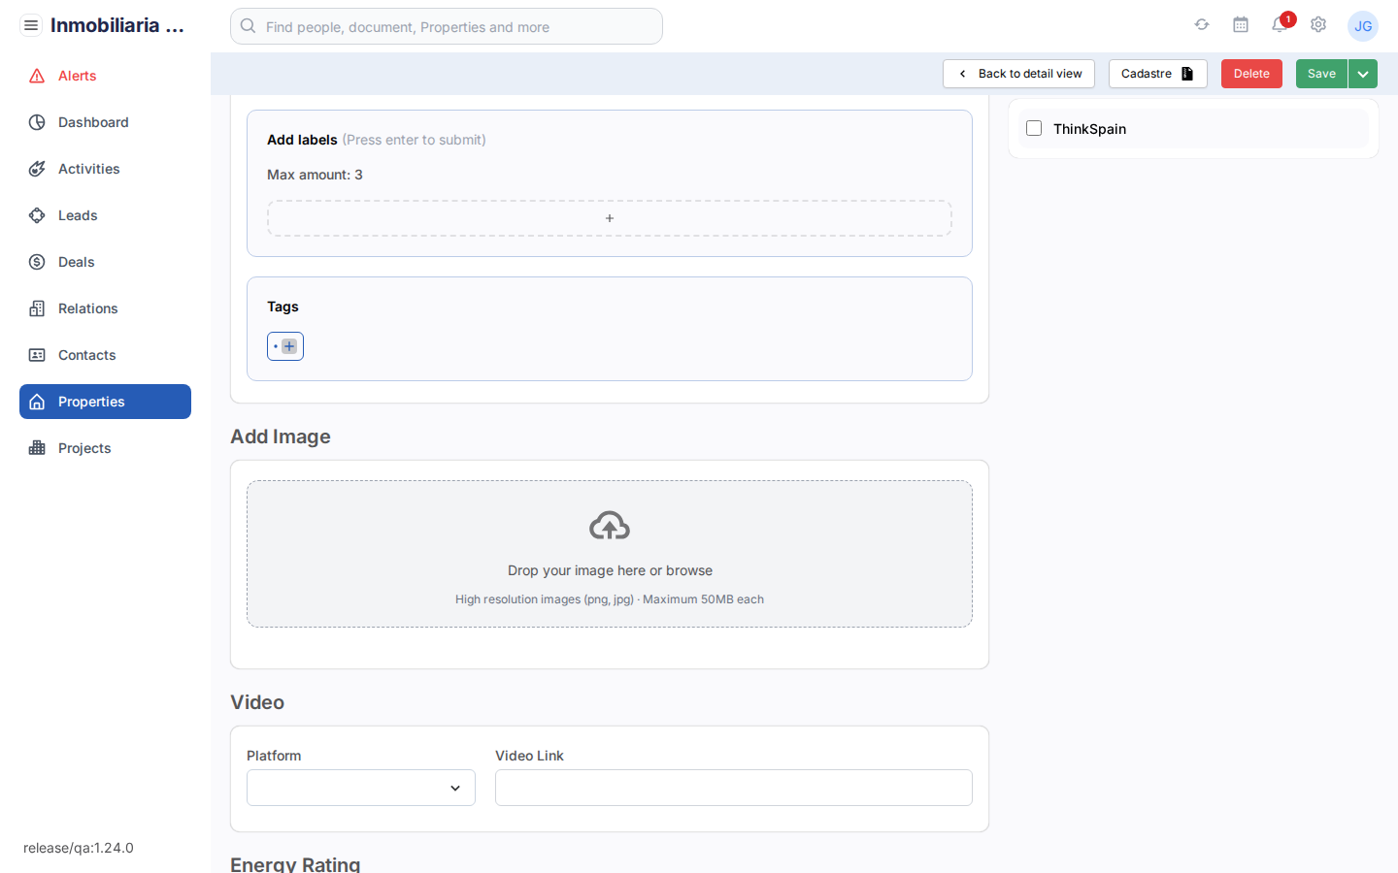Tick the ThinkSpain checkbox
1398x873 pixels.
point(1034,128)
